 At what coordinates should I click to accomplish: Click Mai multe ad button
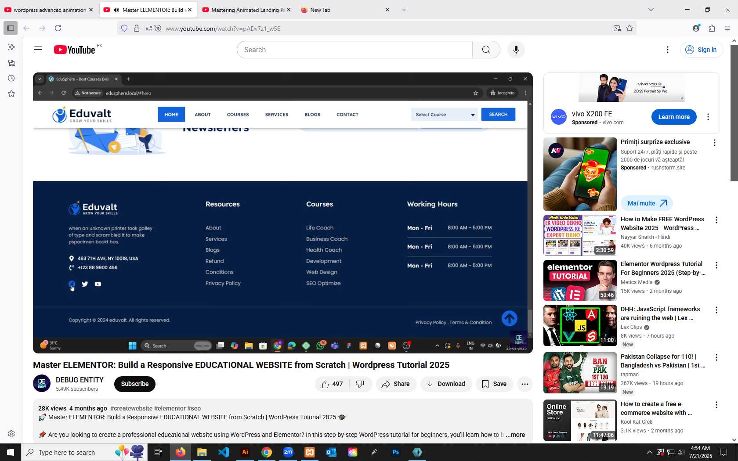647,203
